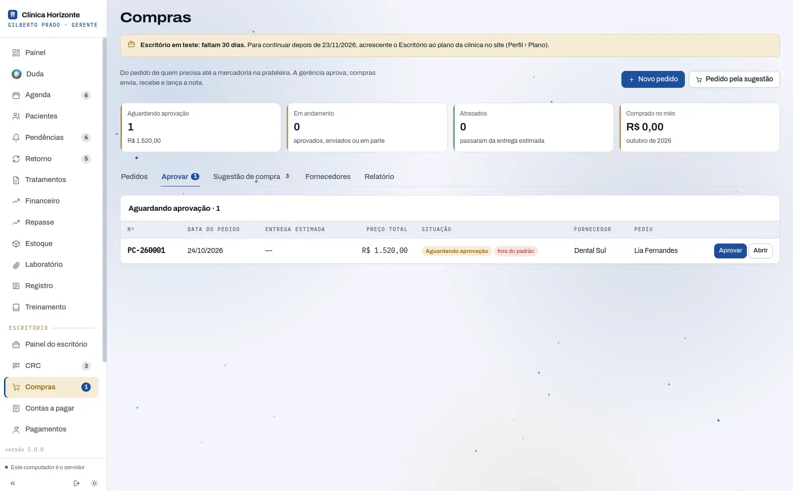Open Duda assistant avatar icon
This screenshot has height=491, width=793.
[x=17, y=74]
